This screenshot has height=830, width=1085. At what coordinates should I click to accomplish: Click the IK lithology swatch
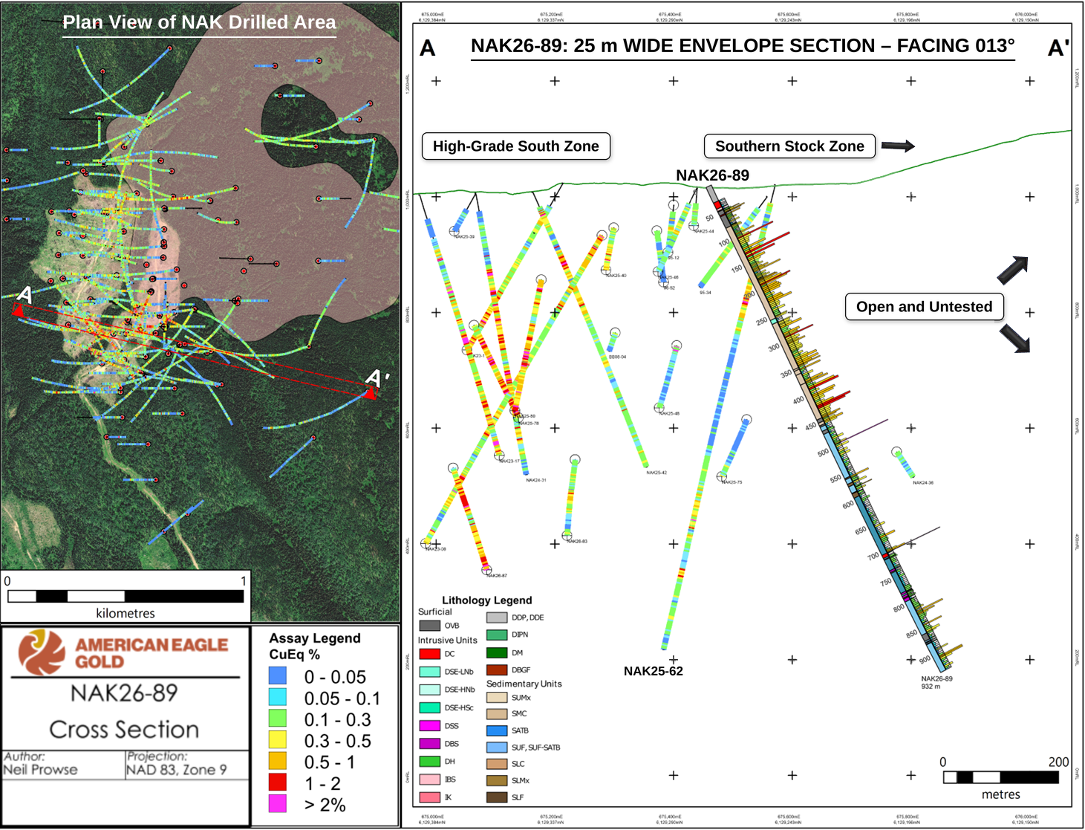[x=430, y=797]
